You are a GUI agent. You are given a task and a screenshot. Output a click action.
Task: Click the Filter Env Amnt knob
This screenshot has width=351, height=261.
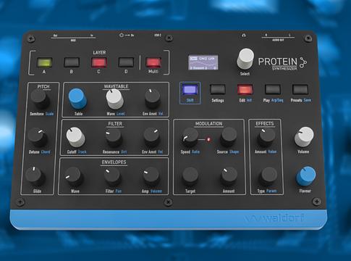152,138
